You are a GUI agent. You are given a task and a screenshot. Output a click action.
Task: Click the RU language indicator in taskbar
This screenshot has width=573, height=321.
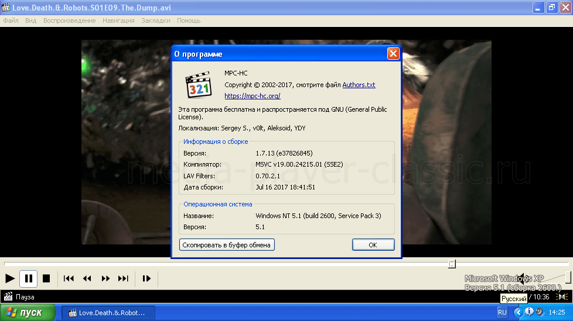(502, 312)
